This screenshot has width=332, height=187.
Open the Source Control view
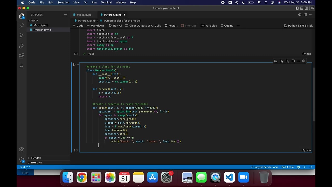(x=22, y=36)
